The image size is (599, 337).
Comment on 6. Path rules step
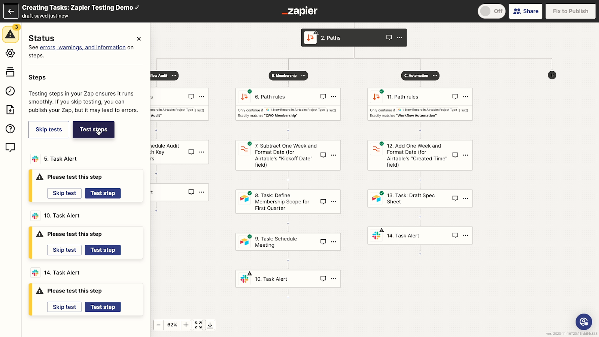point(323,97)
